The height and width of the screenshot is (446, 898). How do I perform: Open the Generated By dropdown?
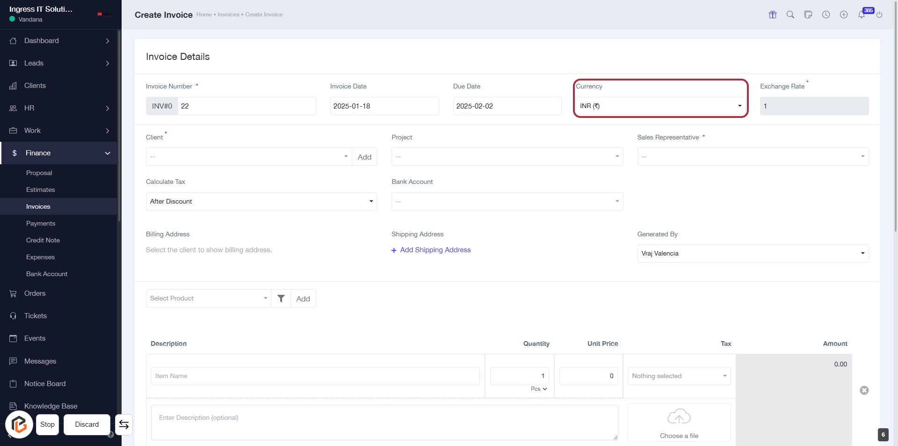point(753,254)
